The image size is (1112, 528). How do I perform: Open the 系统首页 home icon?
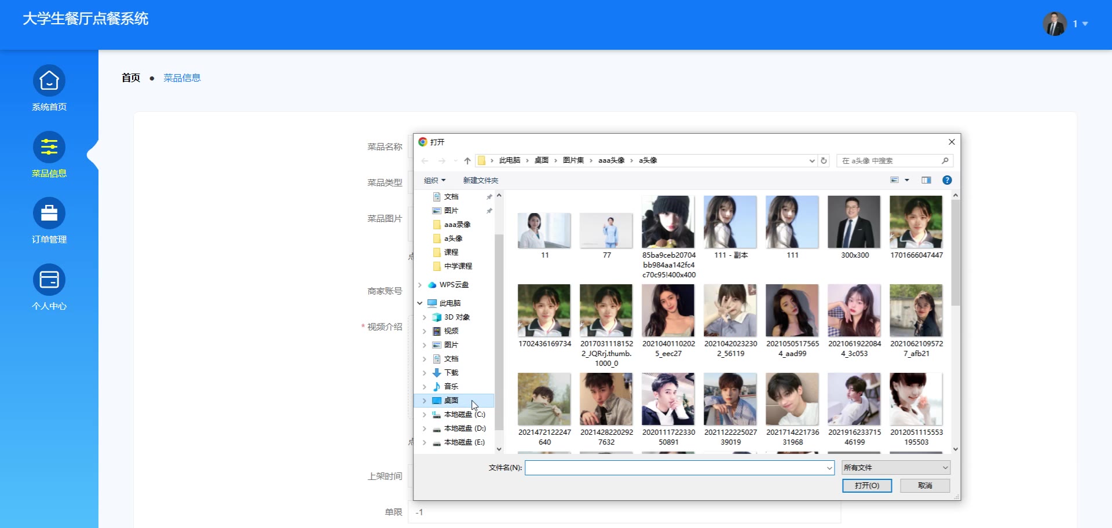(49, 81)
